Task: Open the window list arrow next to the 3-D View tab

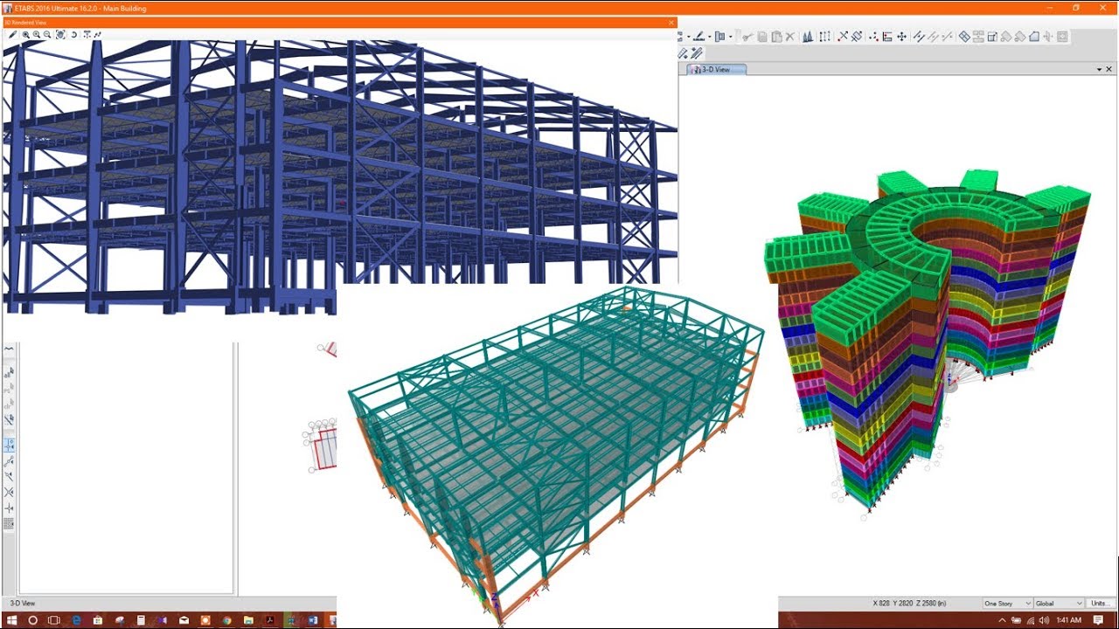Action: tap(1099, 68)
